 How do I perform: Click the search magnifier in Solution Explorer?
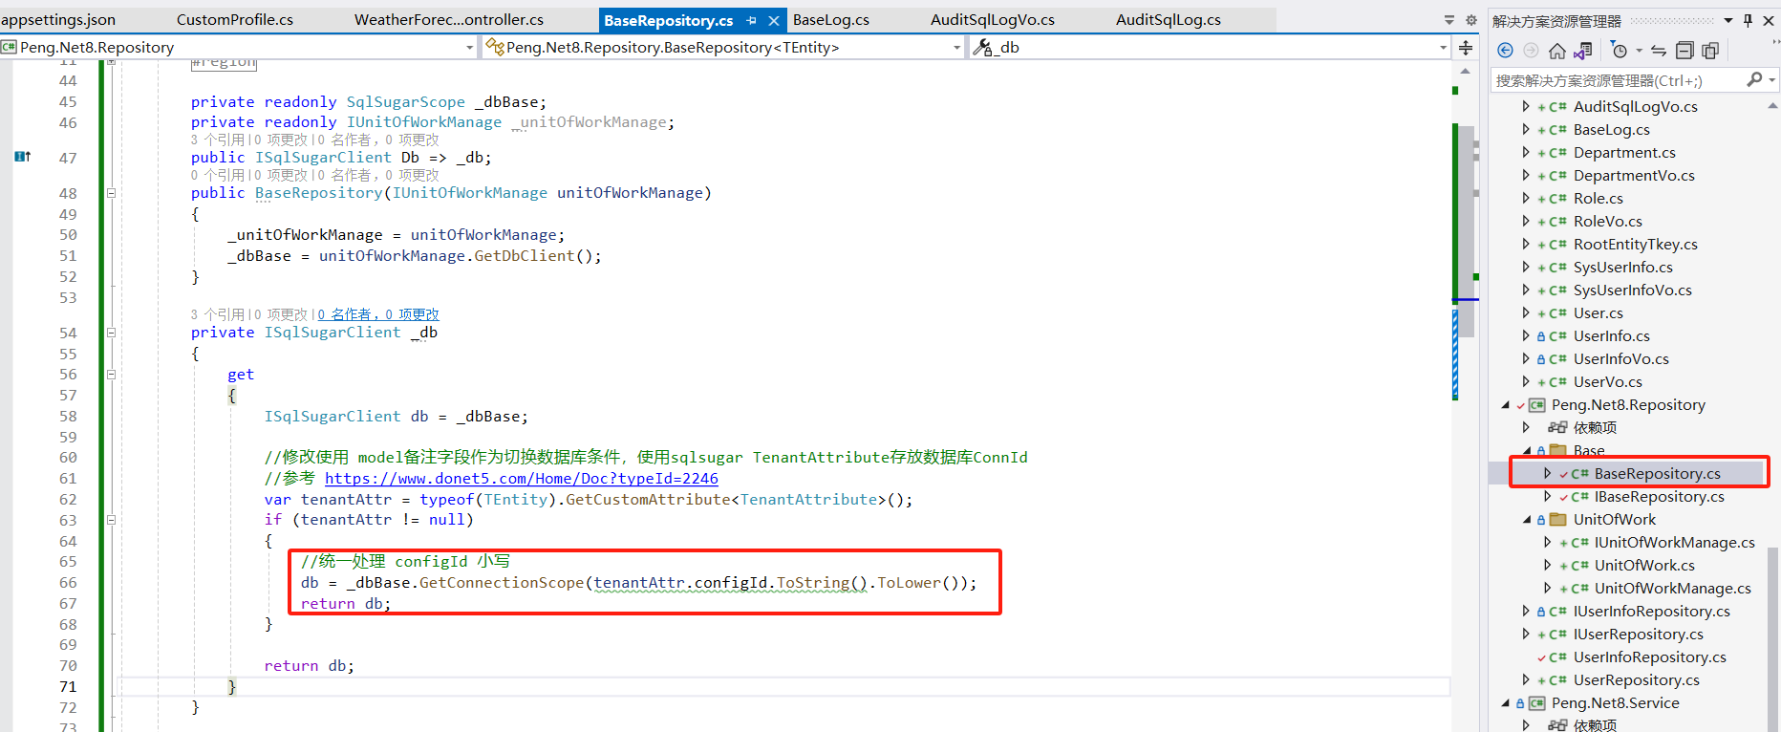tap(1754, 79)
